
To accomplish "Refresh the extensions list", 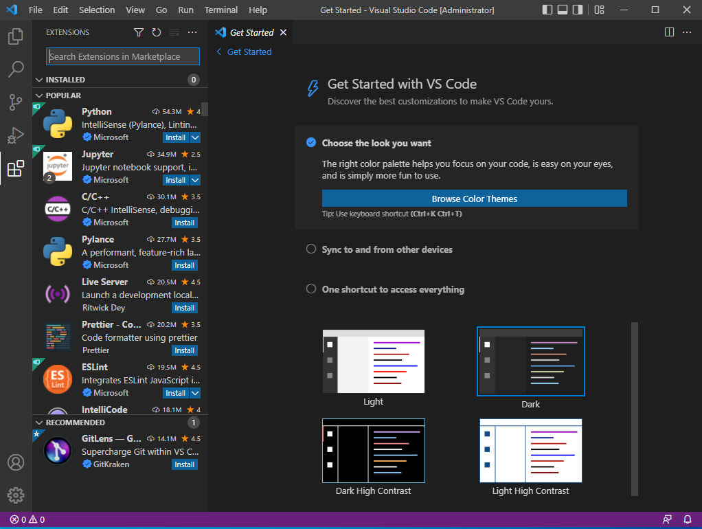I will [x=157, y=32].
